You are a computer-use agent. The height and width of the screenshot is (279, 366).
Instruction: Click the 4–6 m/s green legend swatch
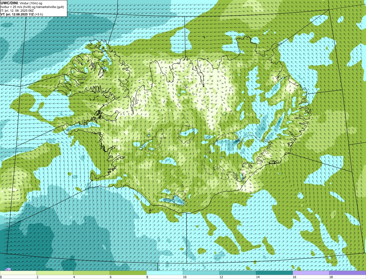click(x=91, y=273)
